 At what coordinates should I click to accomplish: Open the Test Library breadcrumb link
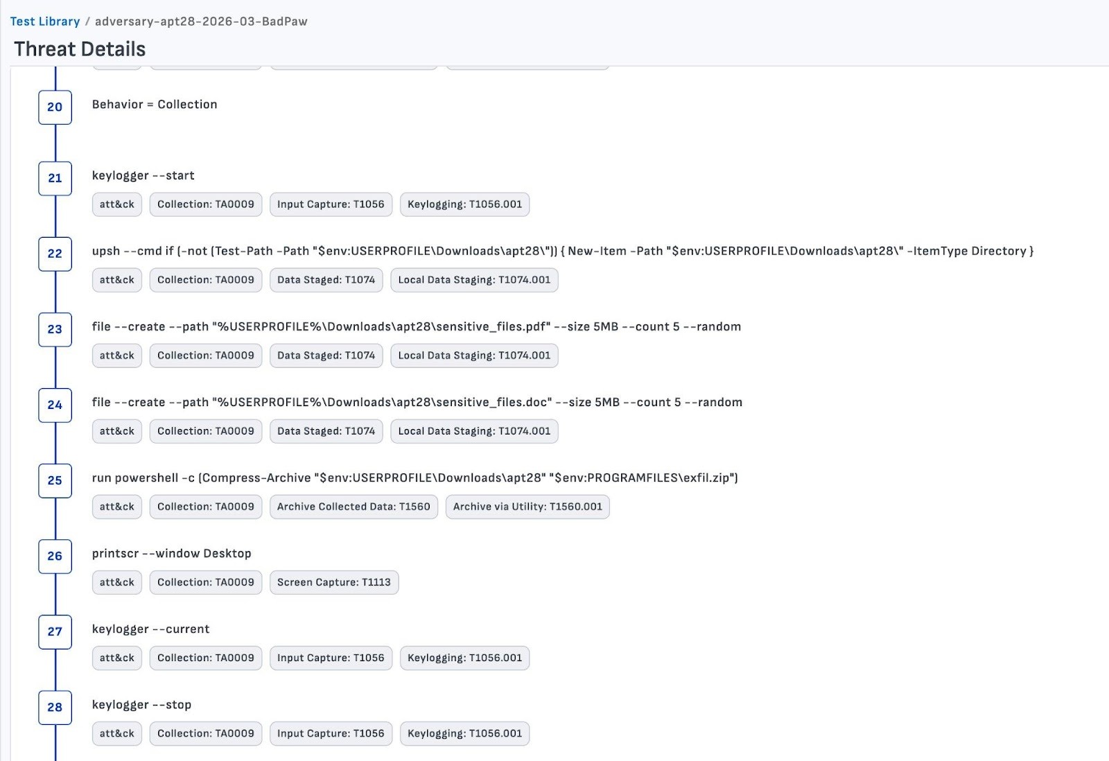(x=44, y=21)
